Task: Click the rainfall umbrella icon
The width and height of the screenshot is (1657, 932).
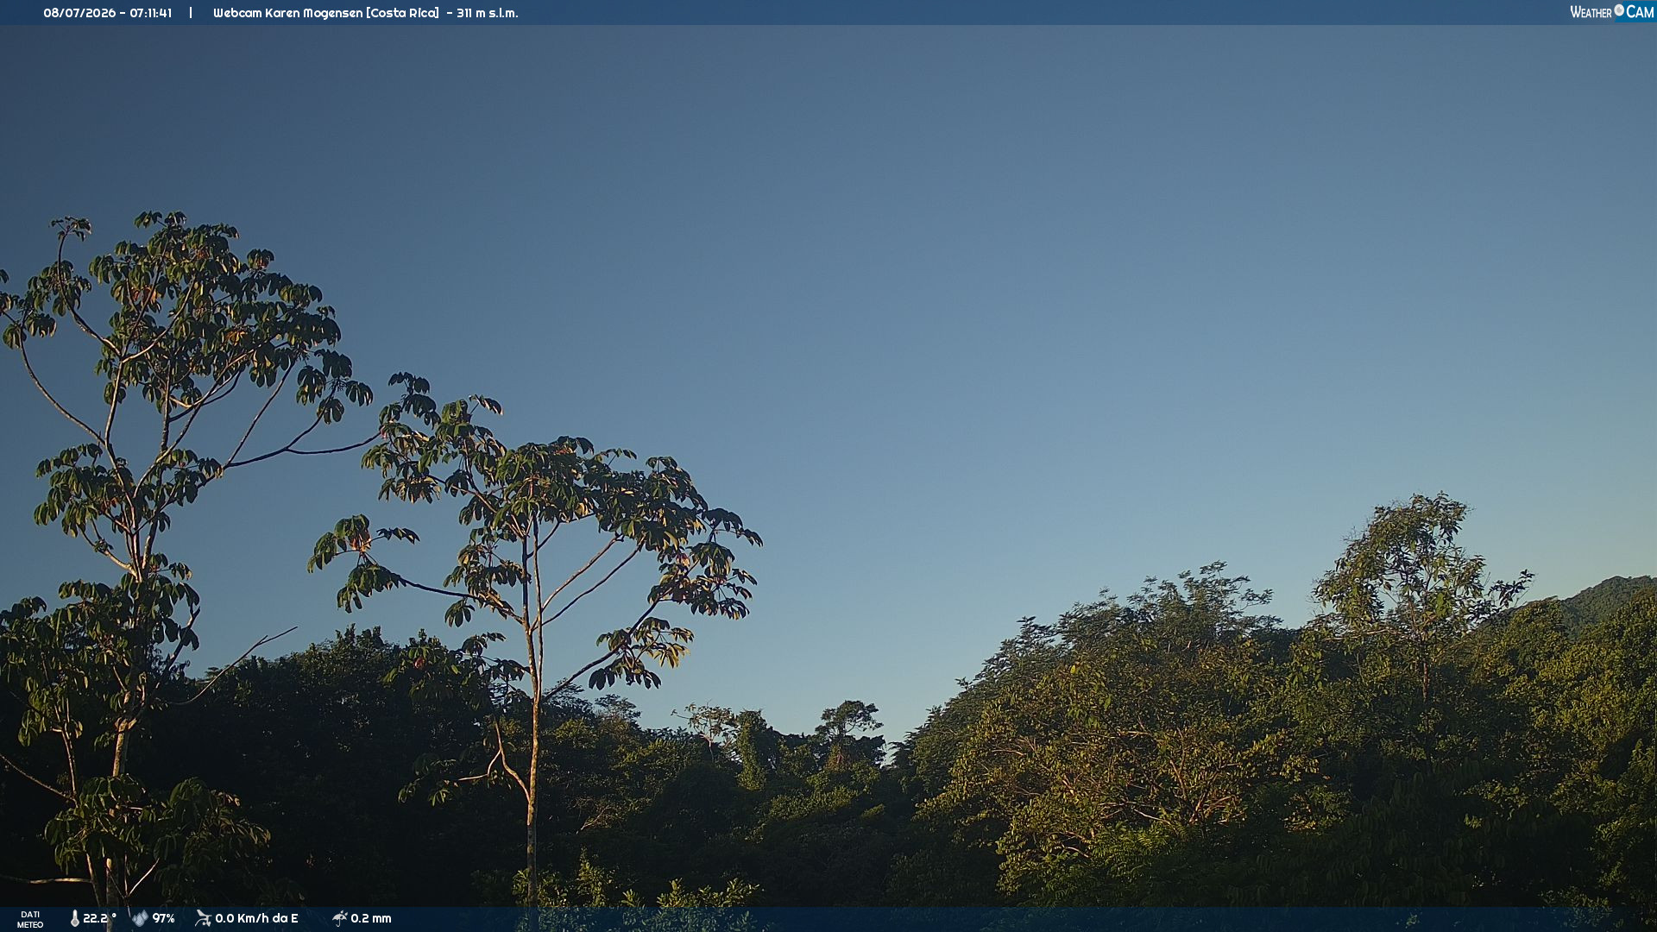Action: [x=339, y=918]
